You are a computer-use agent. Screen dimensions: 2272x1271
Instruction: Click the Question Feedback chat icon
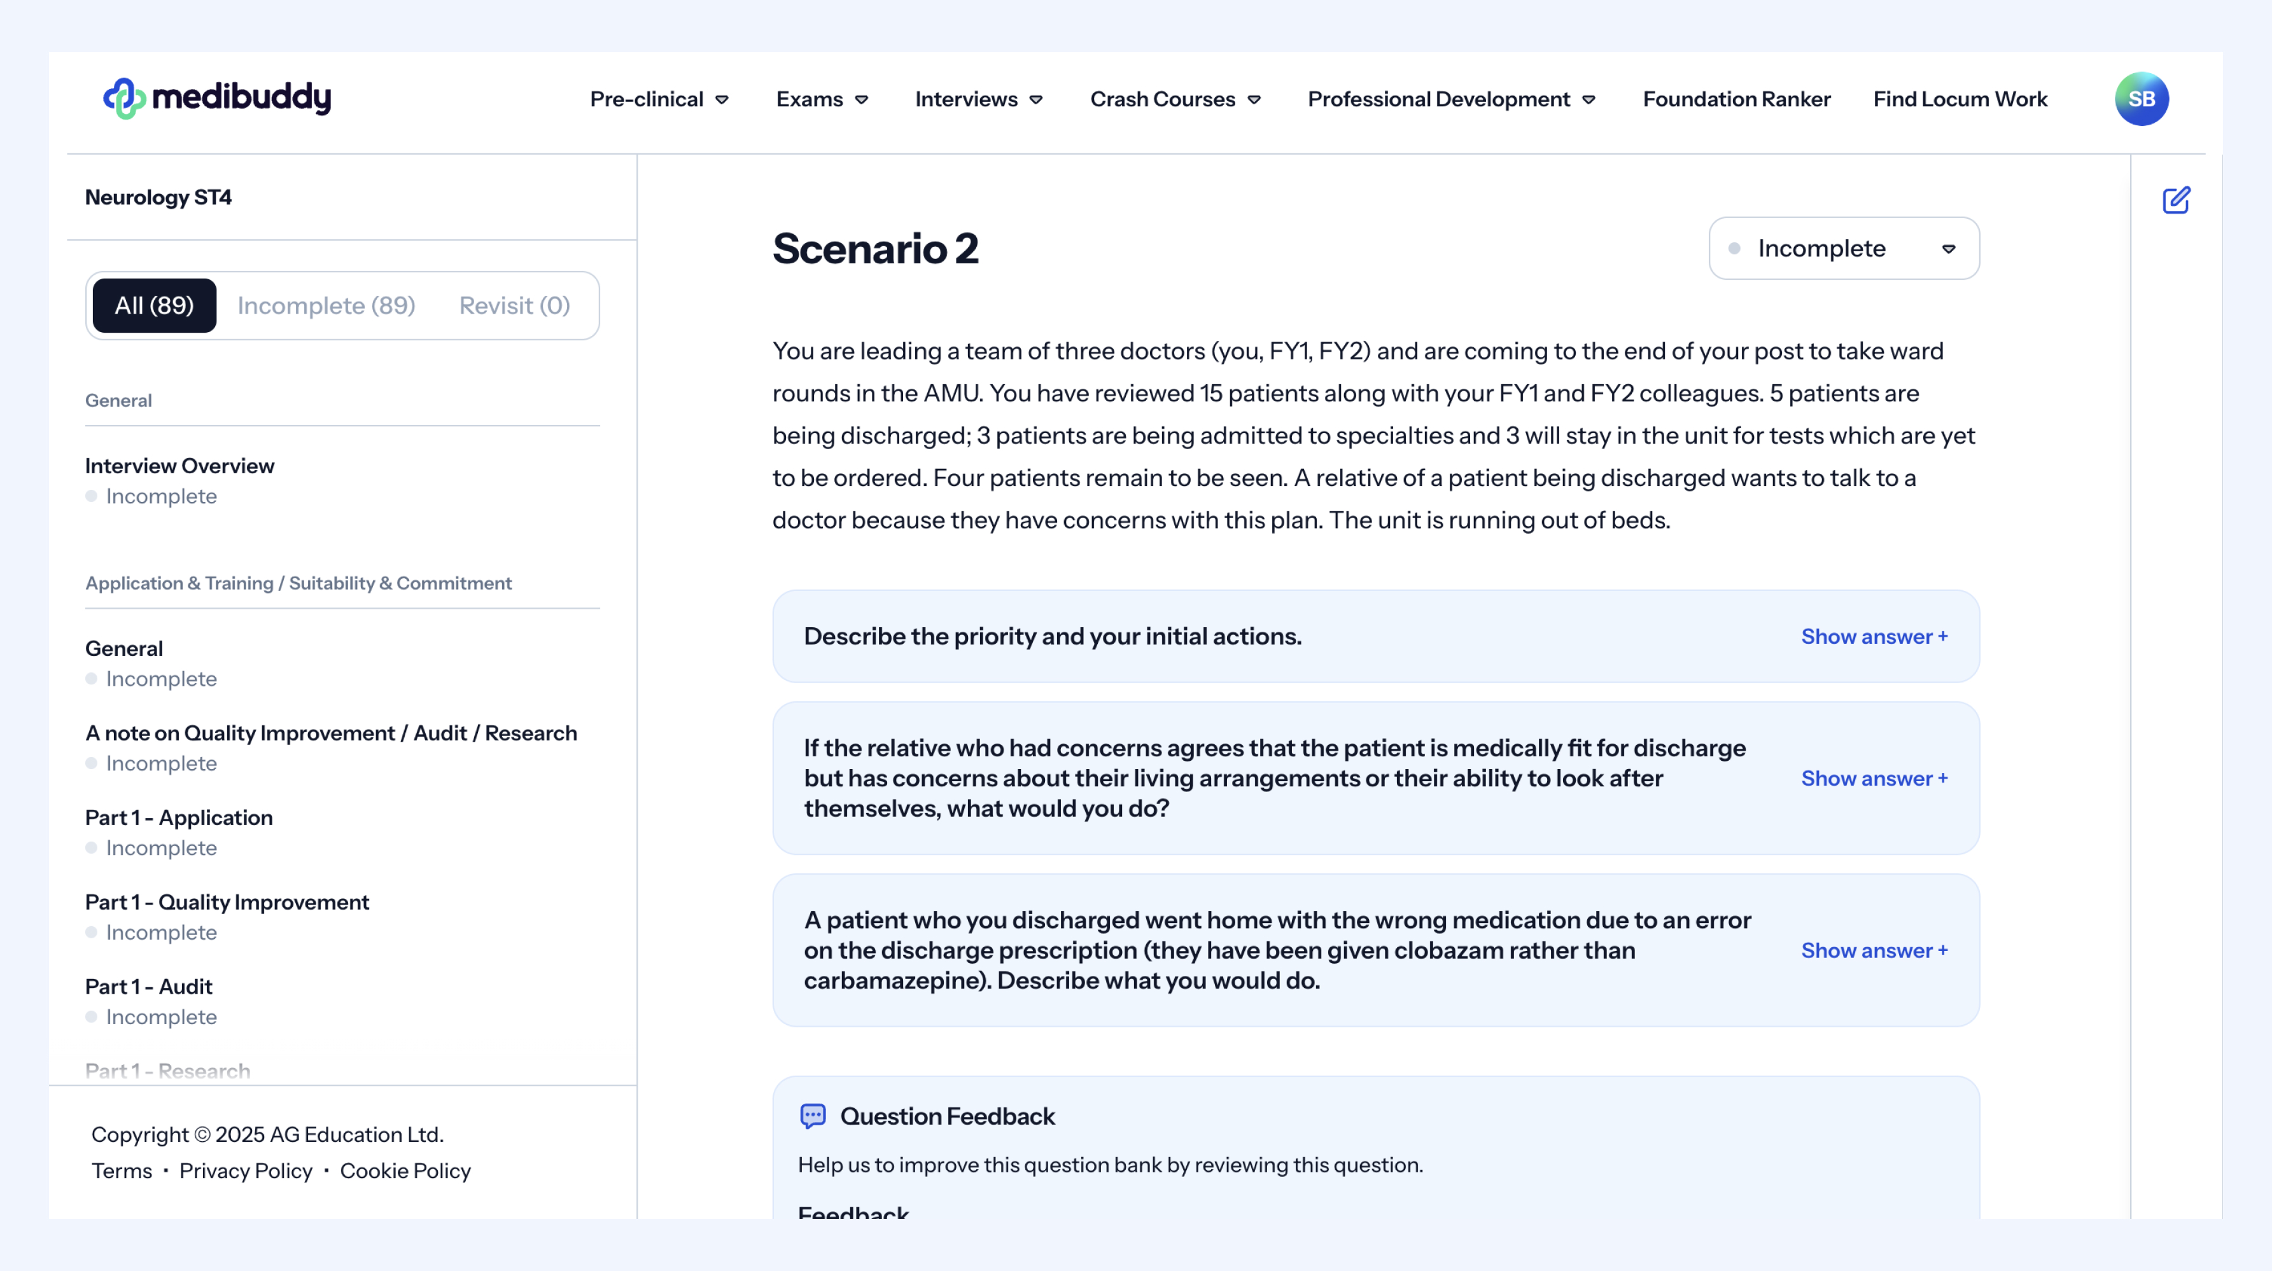[812, 1116]
